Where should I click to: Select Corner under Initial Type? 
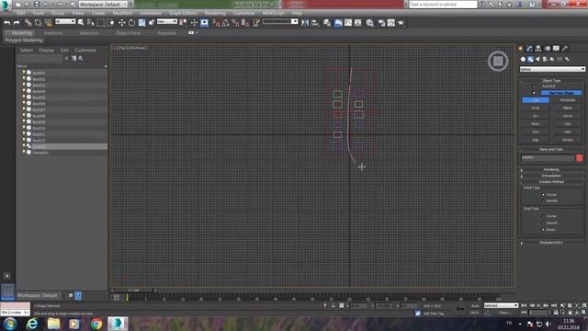coord(543,195)
